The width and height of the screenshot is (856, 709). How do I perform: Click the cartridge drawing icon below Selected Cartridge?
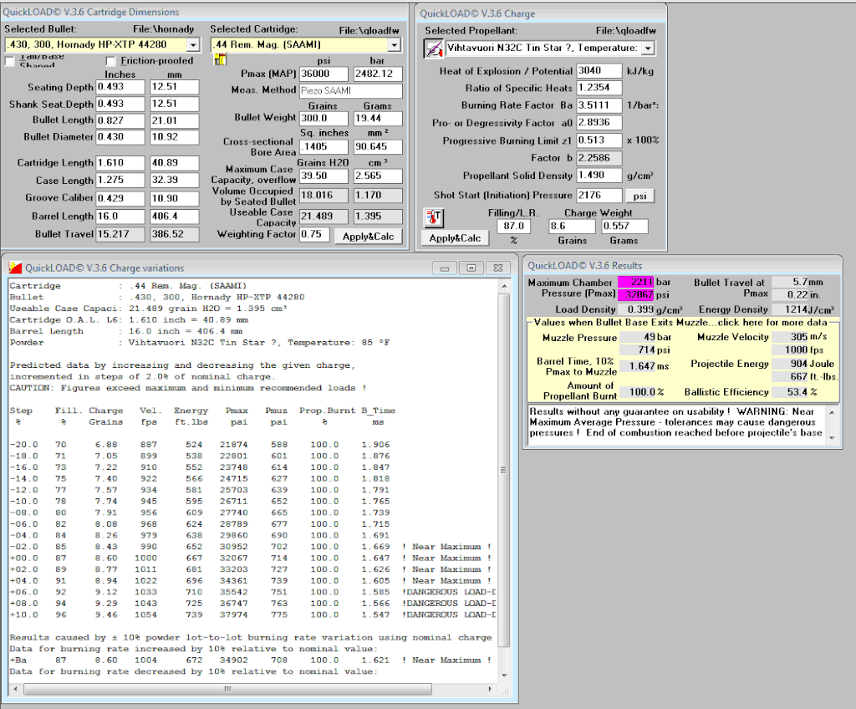point(220,59)
